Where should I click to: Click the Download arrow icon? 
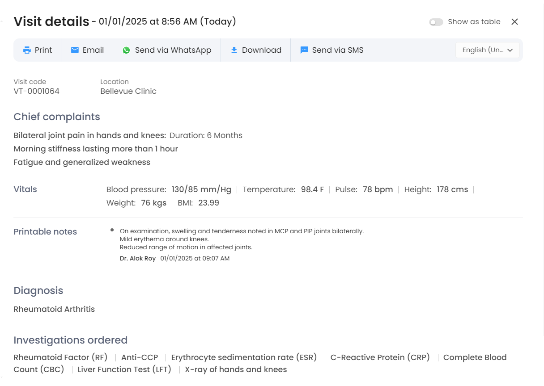[234, 50]
